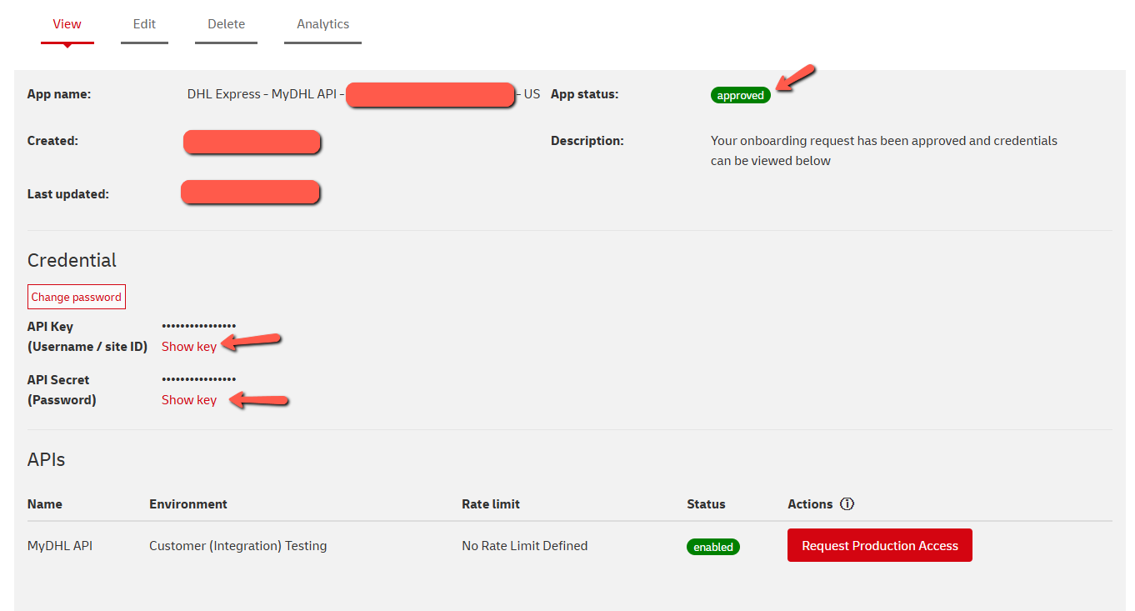Click the Environment column header
The image size is (1135, 611).
tap(188, 504)
